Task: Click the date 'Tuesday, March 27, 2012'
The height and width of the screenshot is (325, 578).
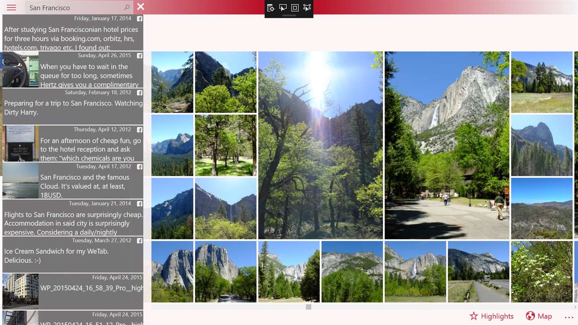Action: click(x=102, y=240)
